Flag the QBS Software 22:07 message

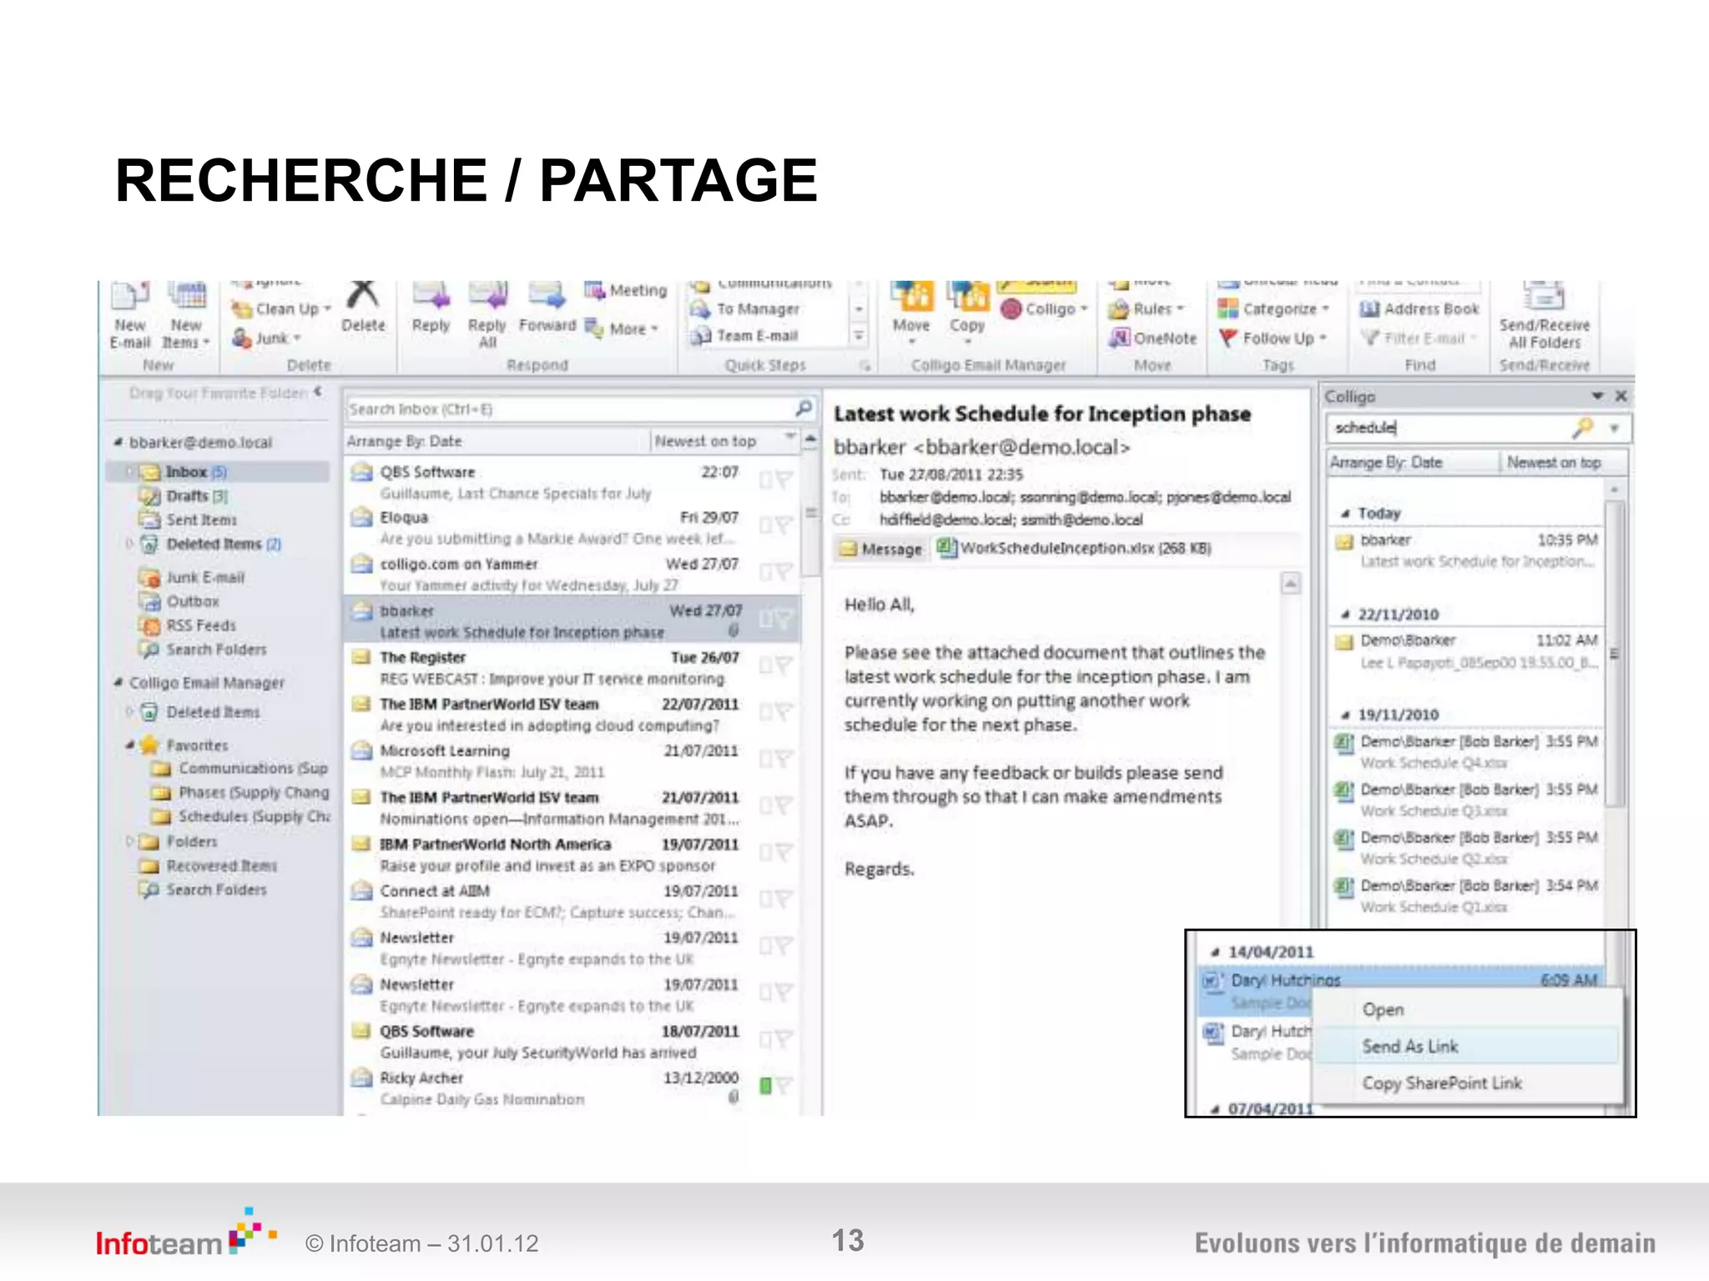click(783, 480)
